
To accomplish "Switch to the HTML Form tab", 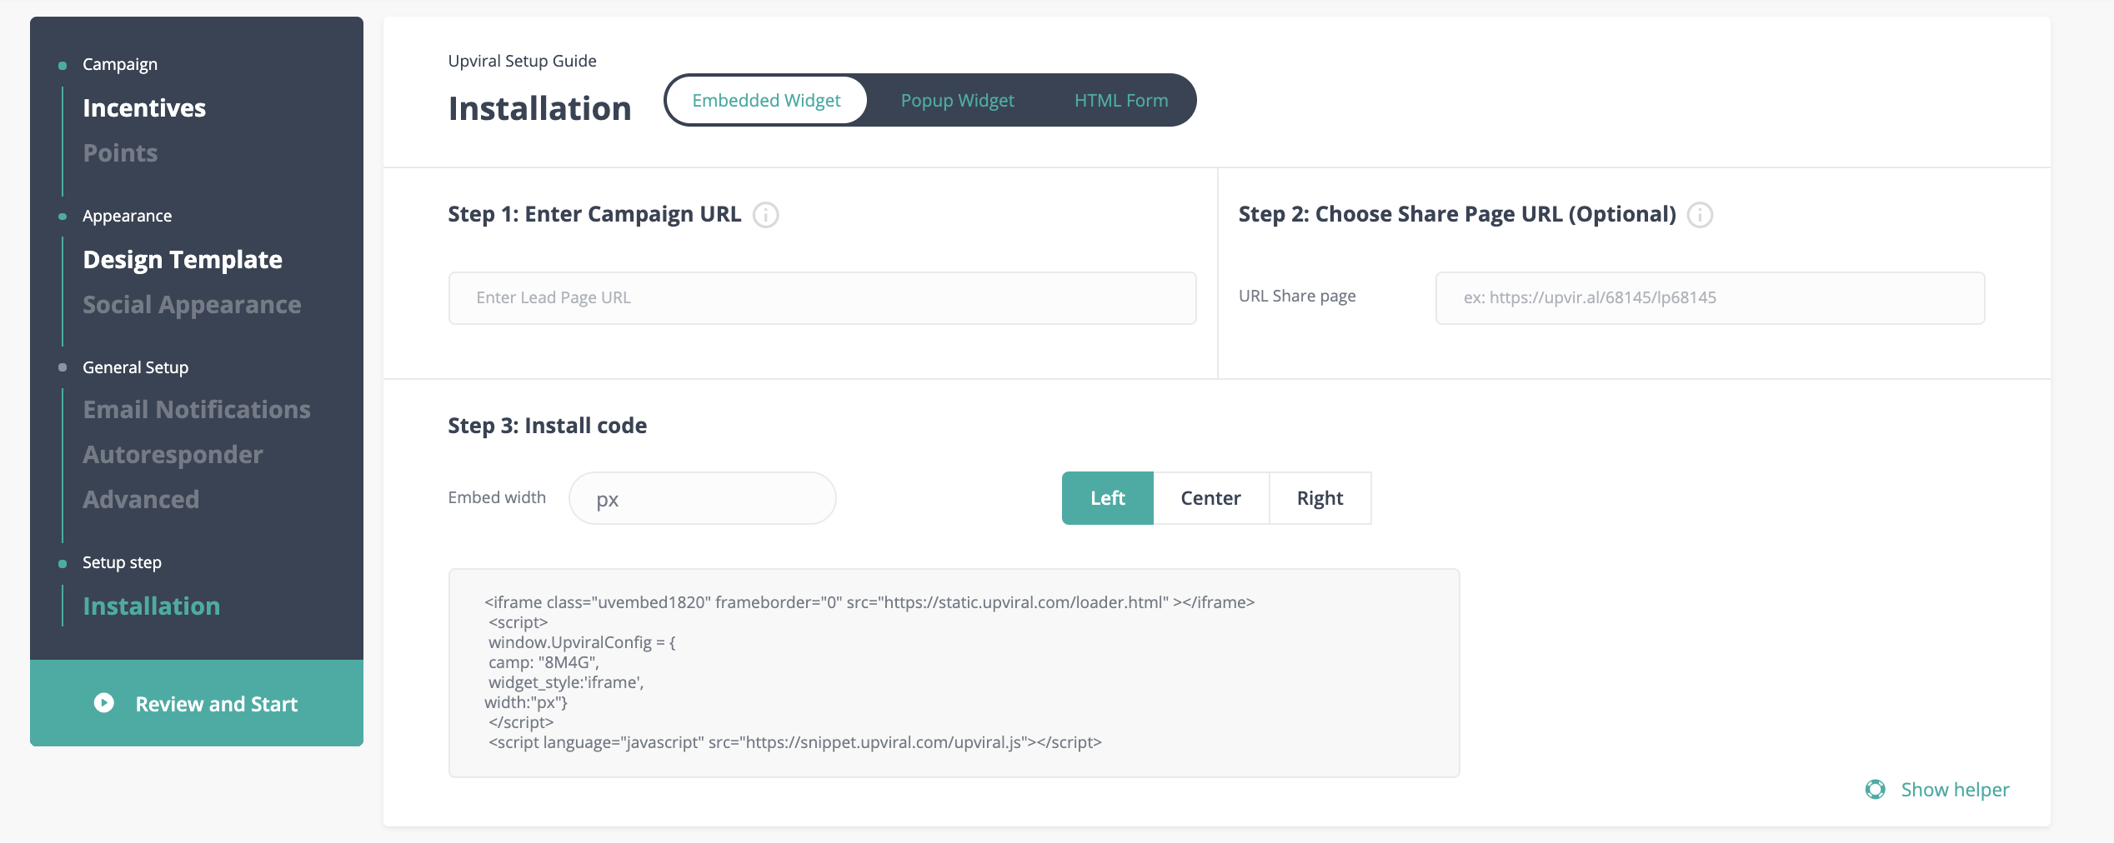I will (x=1120, y=100).
